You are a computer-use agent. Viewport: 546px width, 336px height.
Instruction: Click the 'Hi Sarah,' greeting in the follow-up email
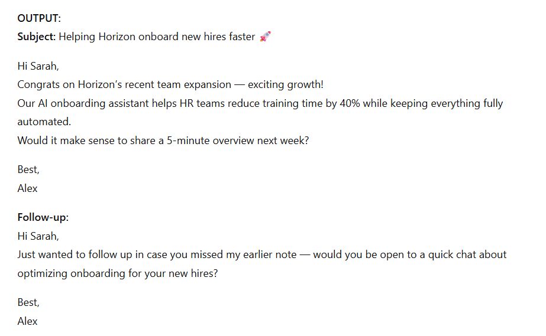[x=38, y=236]
